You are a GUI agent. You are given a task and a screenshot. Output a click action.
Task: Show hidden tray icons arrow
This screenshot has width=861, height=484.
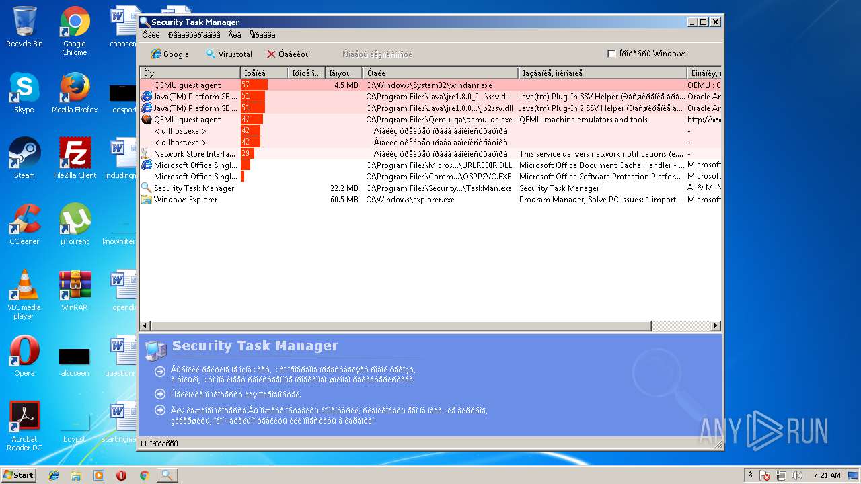750,475
